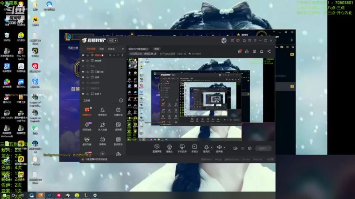Toggle the lock on 三星次数 source row
This screenshot has width=355, height=199.
87,72
